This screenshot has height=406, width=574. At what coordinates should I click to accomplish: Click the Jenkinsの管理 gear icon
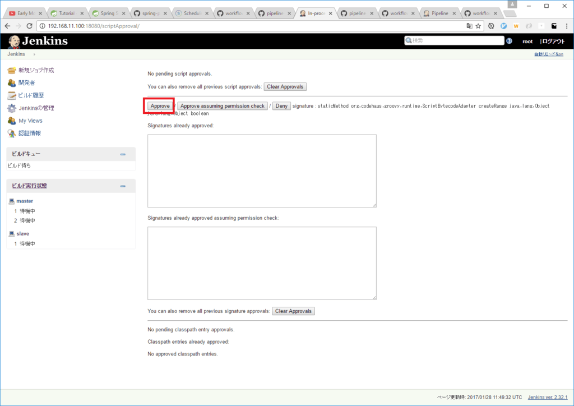[12, 108]
